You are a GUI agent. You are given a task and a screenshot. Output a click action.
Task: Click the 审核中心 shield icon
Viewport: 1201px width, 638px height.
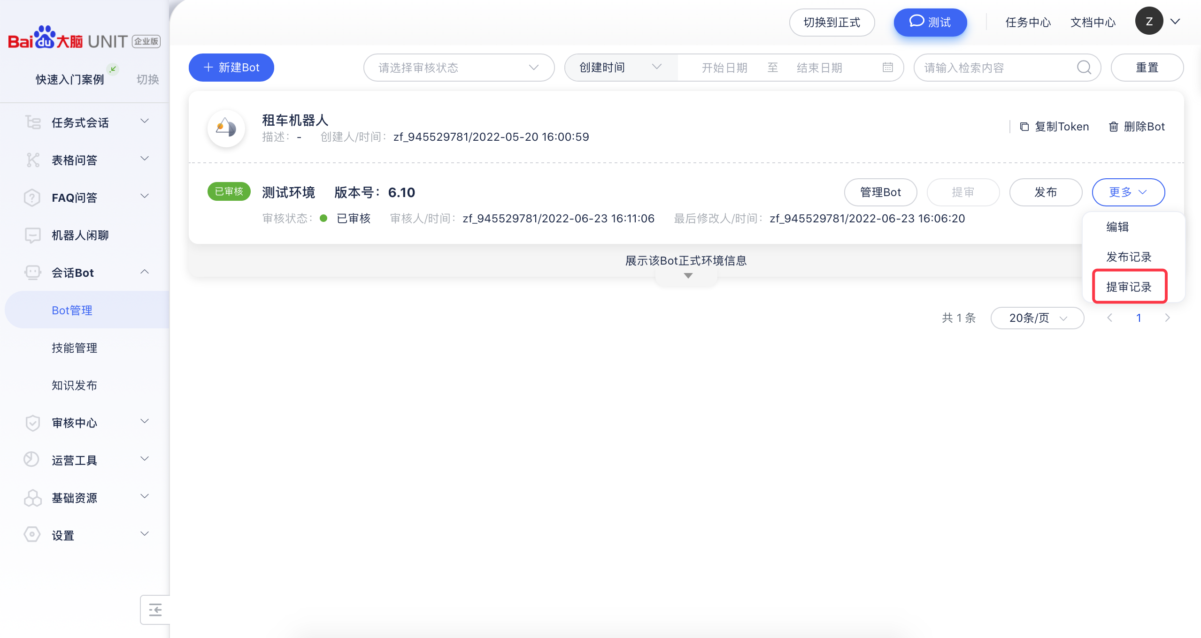32,423
